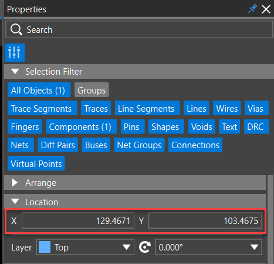Viewport: 274px width, 264px height.
Task: Select the All Objects (1) button
Action: pos(39,90)
